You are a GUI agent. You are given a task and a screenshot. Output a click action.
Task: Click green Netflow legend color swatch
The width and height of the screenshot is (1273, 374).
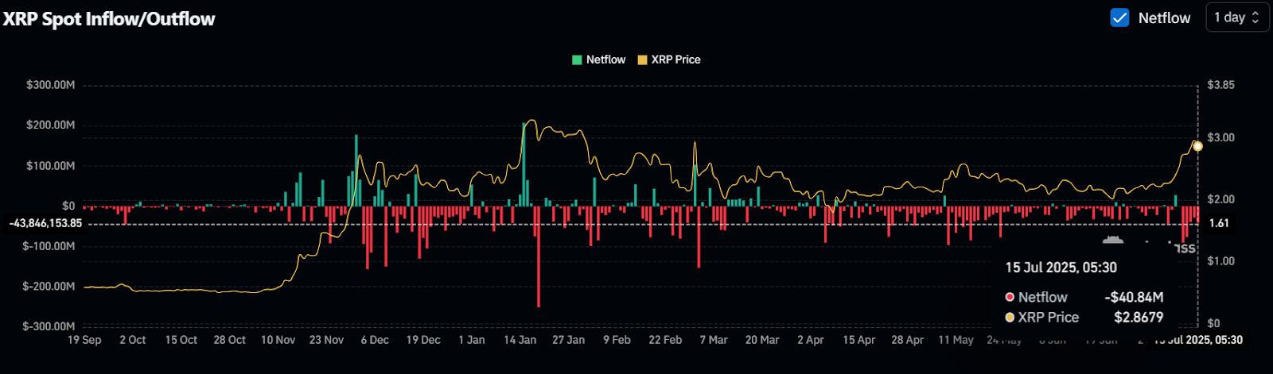click(x=577, y=60)
